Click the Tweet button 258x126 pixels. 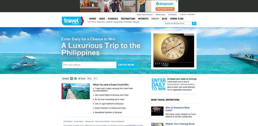[82, 79]
